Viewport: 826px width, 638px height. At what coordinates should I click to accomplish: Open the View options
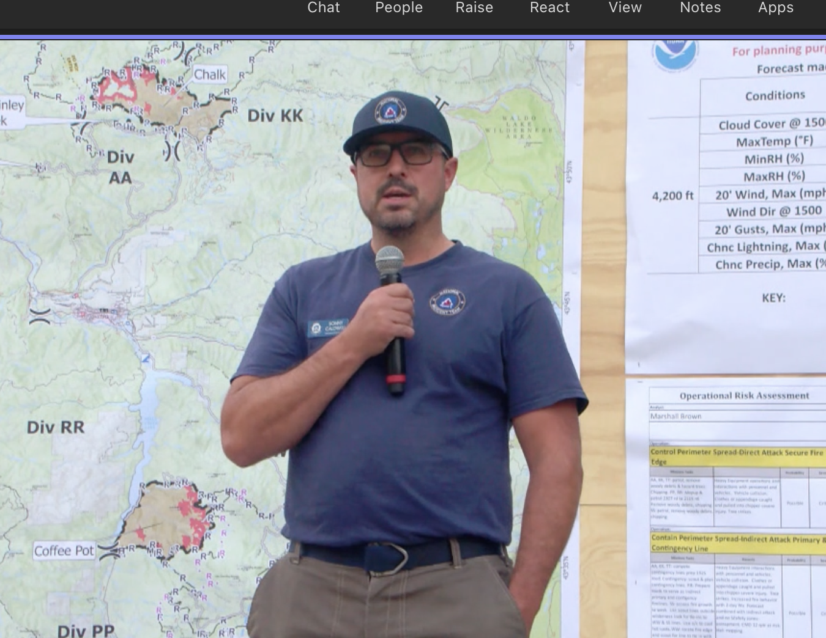click(625, 8)
